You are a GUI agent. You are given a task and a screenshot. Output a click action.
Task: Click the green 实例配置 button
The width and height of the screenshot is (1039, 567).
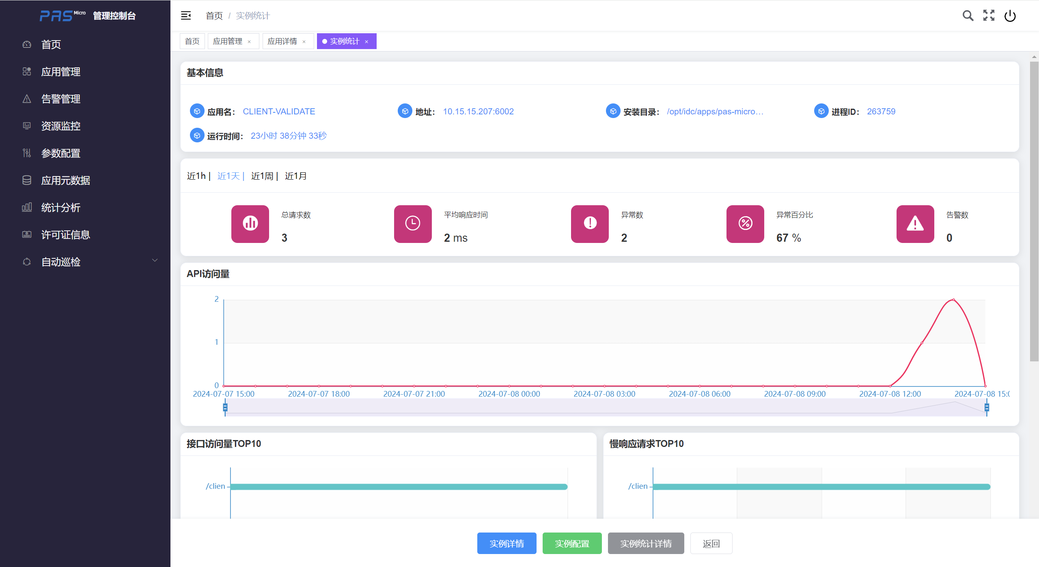[x=572, y=543]
